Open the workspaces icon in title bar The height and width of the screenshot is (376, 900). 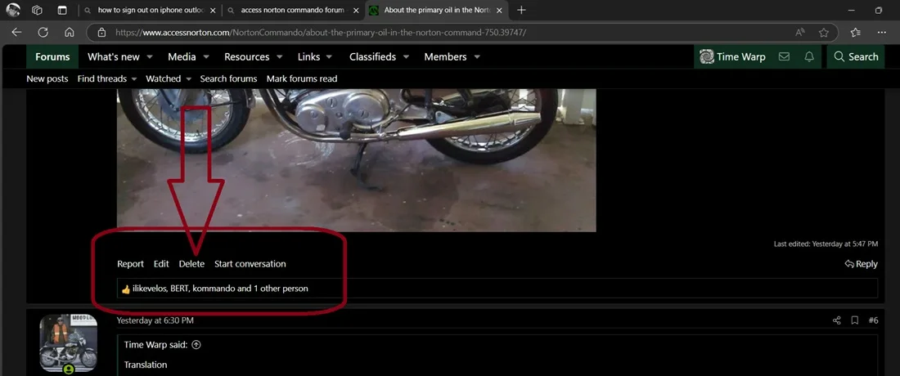pos(38,10)
